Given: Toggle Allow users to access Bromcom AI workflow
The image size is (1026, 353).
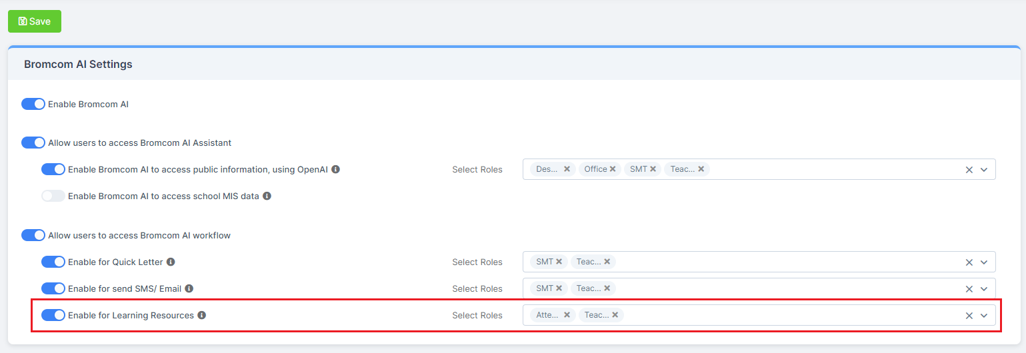Looking at the screenshot, I should coord(33,235).
